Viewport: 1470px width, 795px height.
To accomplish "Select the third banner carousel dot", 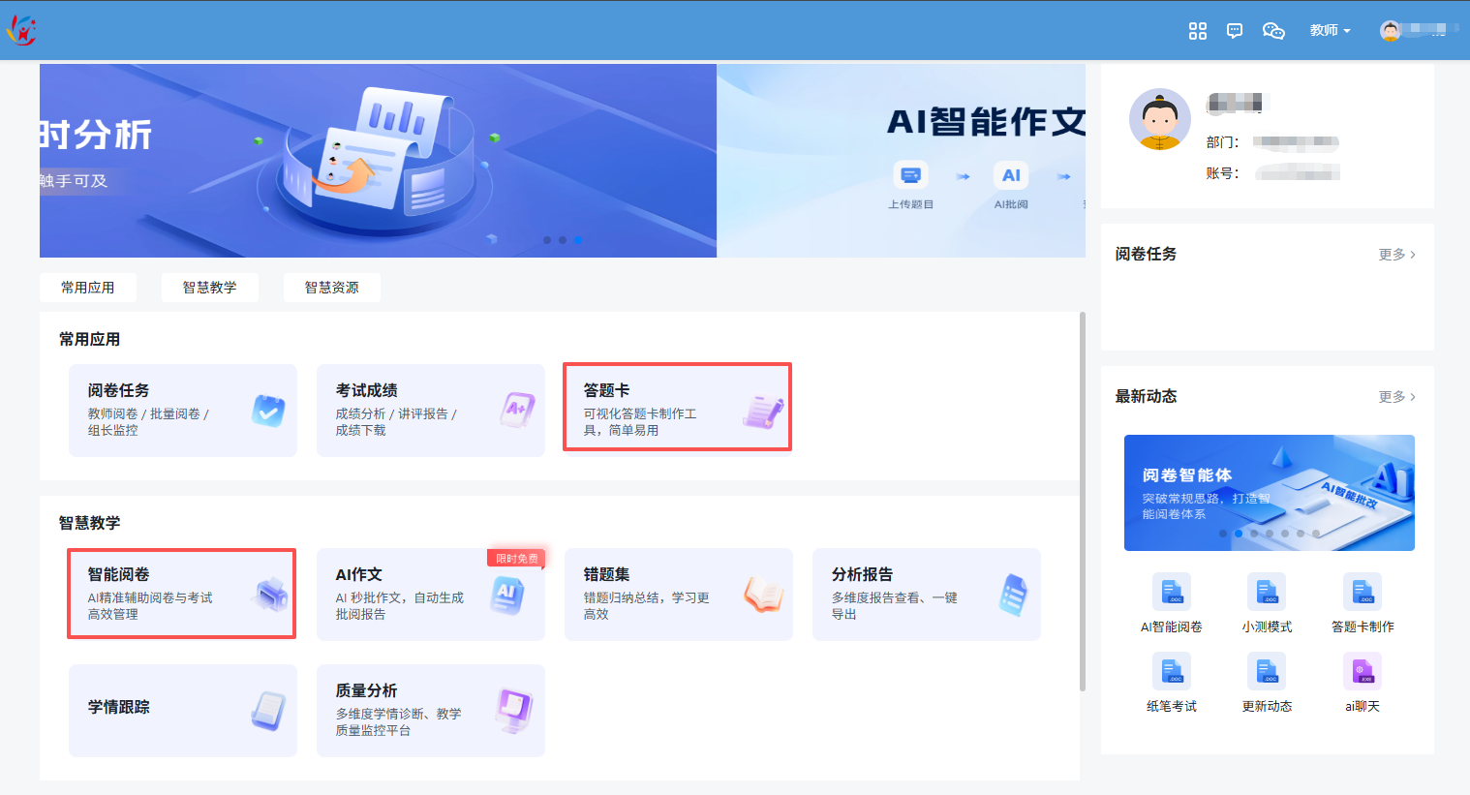I will (578, 240).
